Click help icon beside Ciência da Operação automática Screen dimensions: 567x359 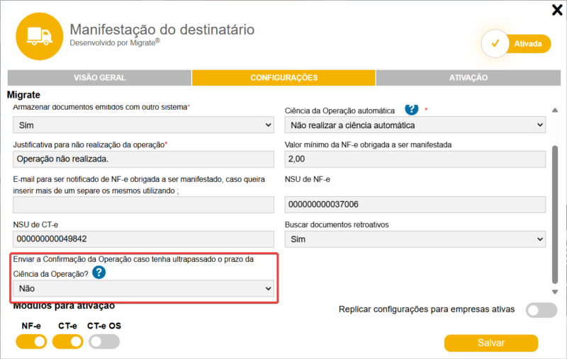pos(411,109)
